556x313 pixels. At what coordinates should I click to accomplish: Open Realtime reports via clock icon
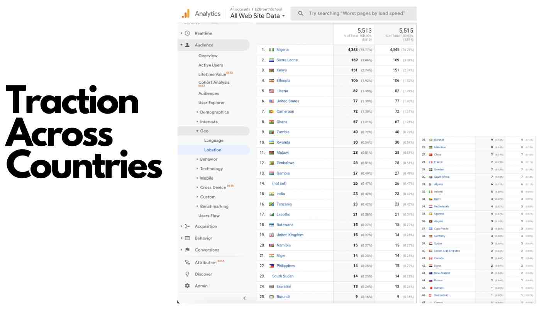[x=187, y=34]
